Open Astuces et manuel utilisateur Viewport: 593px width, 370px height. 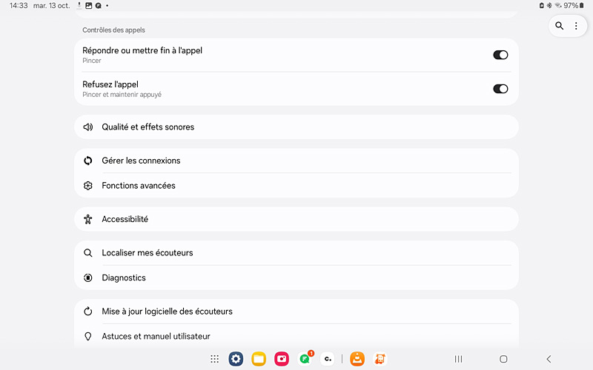point(296,336)
